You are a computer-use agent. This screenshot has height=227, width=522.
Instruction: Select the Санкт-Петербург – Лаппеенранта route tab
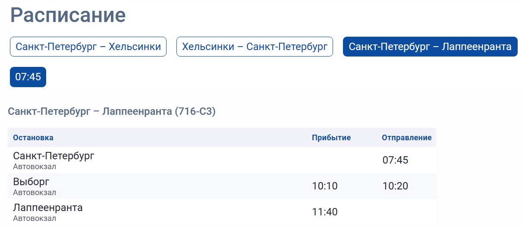click(x=430, y=47)
